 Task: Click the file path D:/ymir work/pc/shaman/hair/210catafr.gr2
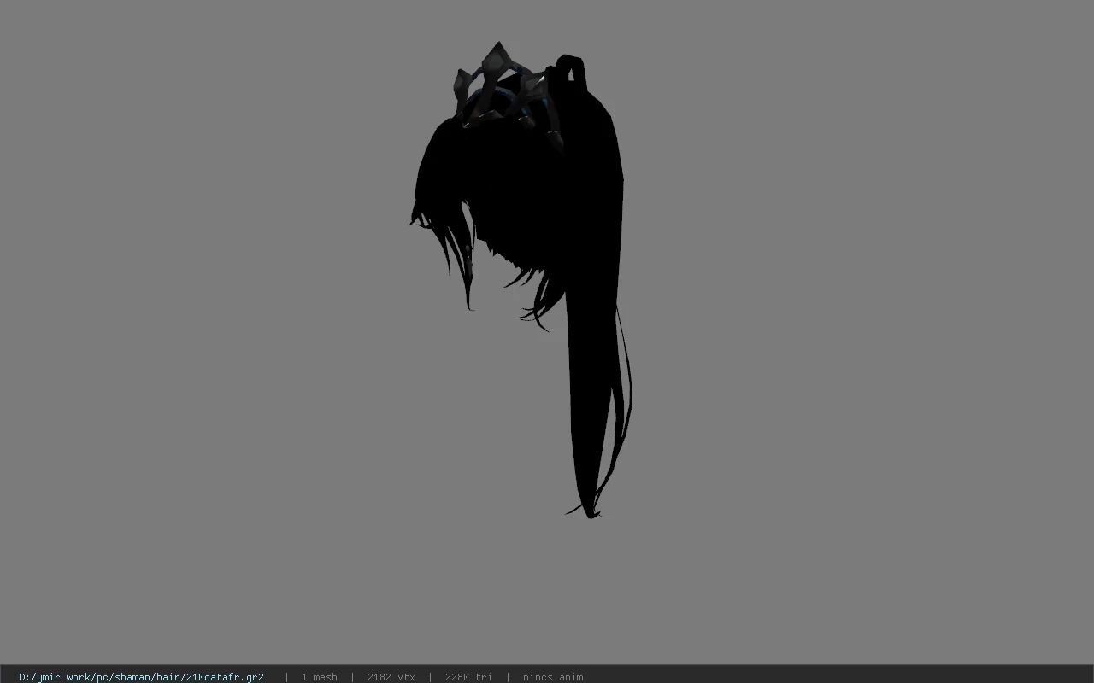point(141,677)
